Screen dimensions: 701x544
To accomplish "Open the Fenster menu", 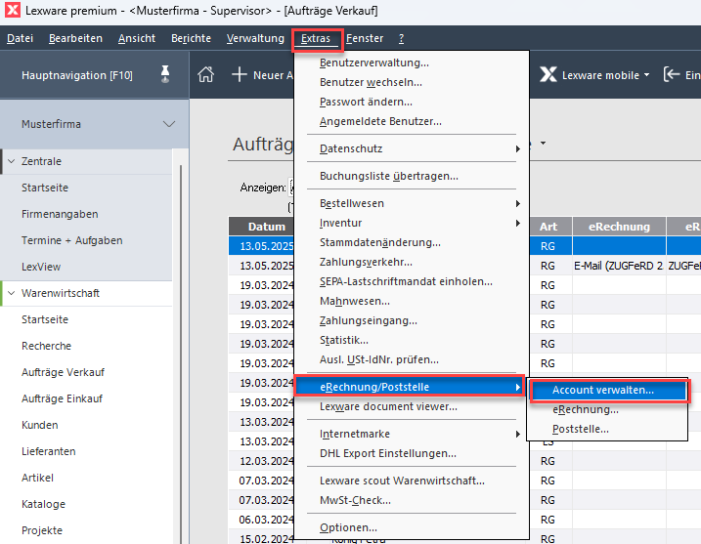I will [x=365, y=38].
